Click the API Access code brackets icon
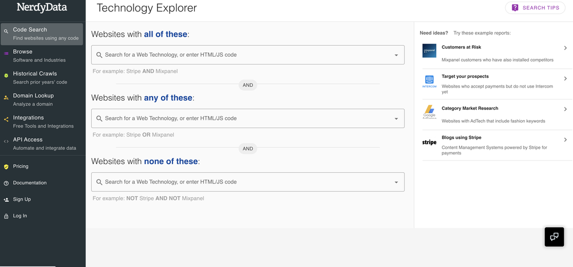 6,142
